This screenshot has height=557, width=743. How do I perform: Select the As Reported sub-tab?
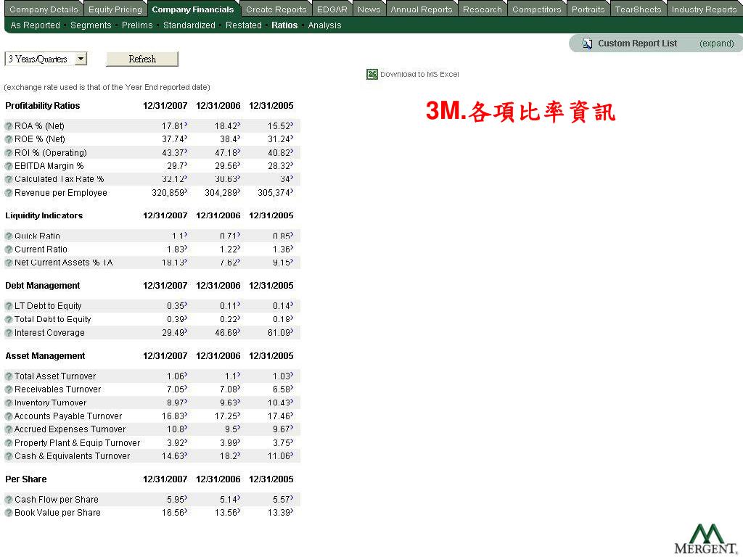[35, 25]
